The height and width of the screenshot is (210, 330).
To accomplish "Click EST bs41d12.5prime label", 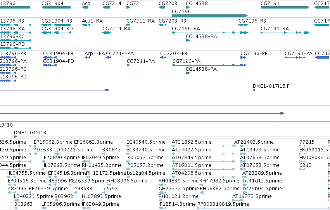I will click(x=263, y=181).
